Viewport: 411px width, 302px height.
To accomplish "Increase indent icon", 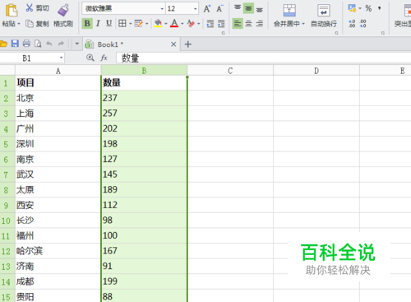I will pyautogui.click(x=221, y=24).
